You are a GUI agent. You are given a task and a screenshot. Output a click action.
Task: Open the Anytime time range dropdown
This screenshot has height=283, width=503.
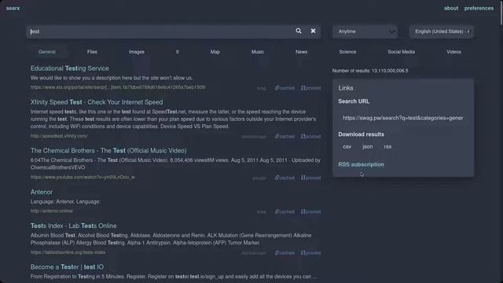[x=365, y=31]
